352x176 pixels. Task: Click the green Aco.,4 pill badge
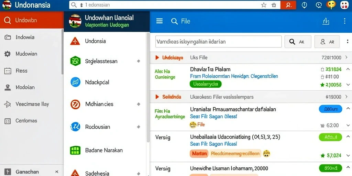point(330,137)
